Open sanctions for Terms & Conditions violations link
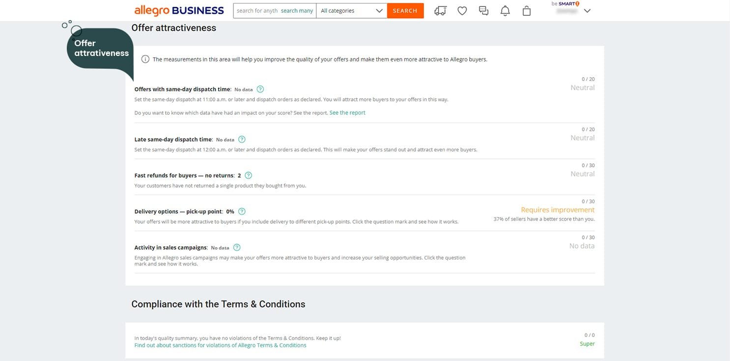730x361 pixels. (x=220, y=345)
